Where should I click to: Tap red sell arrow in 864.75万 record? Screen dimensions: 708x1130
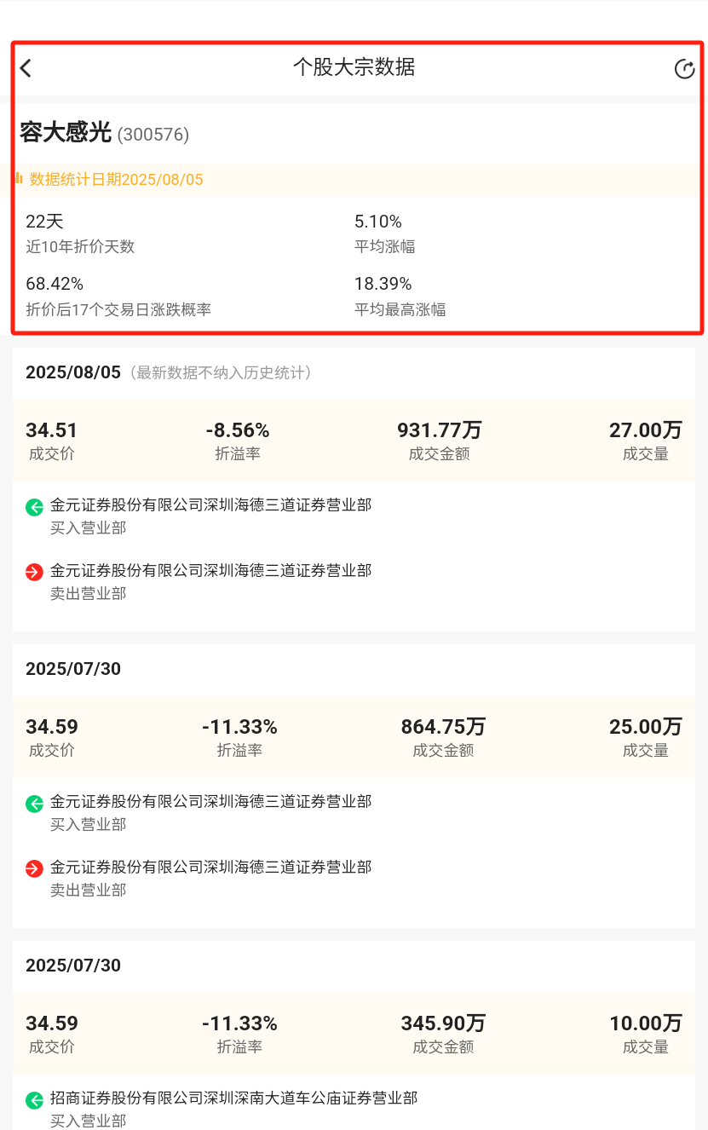pos(34,869)
